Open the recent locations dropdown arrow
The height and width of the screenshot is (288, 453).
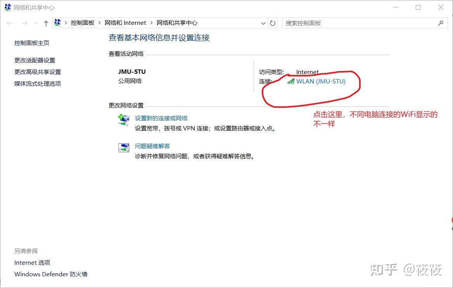point(36,23)
